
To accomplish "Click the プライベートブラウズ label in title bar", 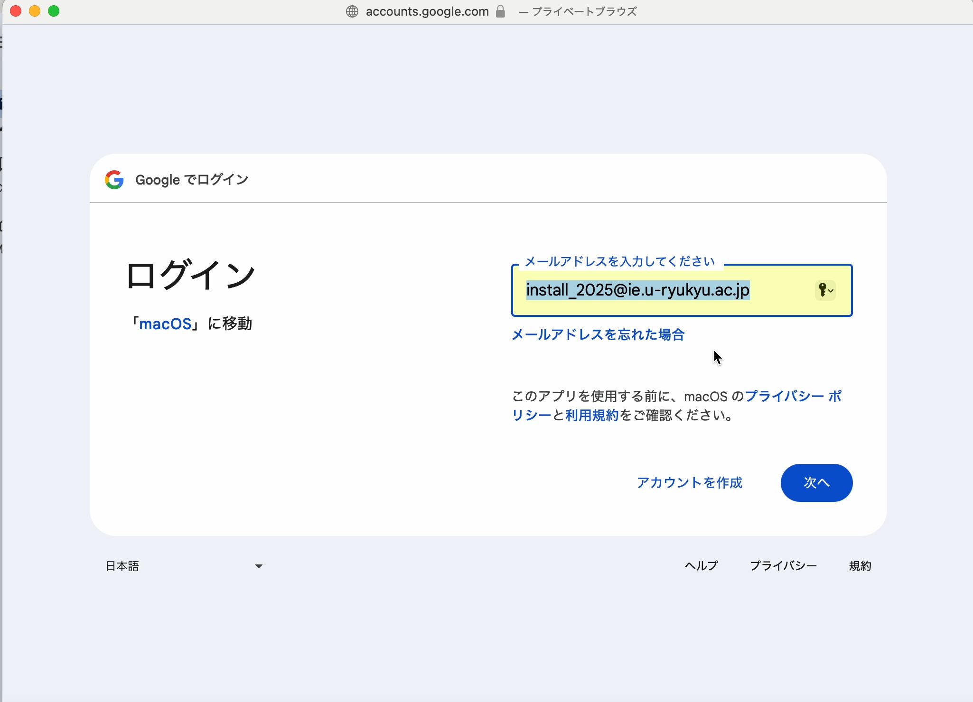I will click(x=584, y=11).
